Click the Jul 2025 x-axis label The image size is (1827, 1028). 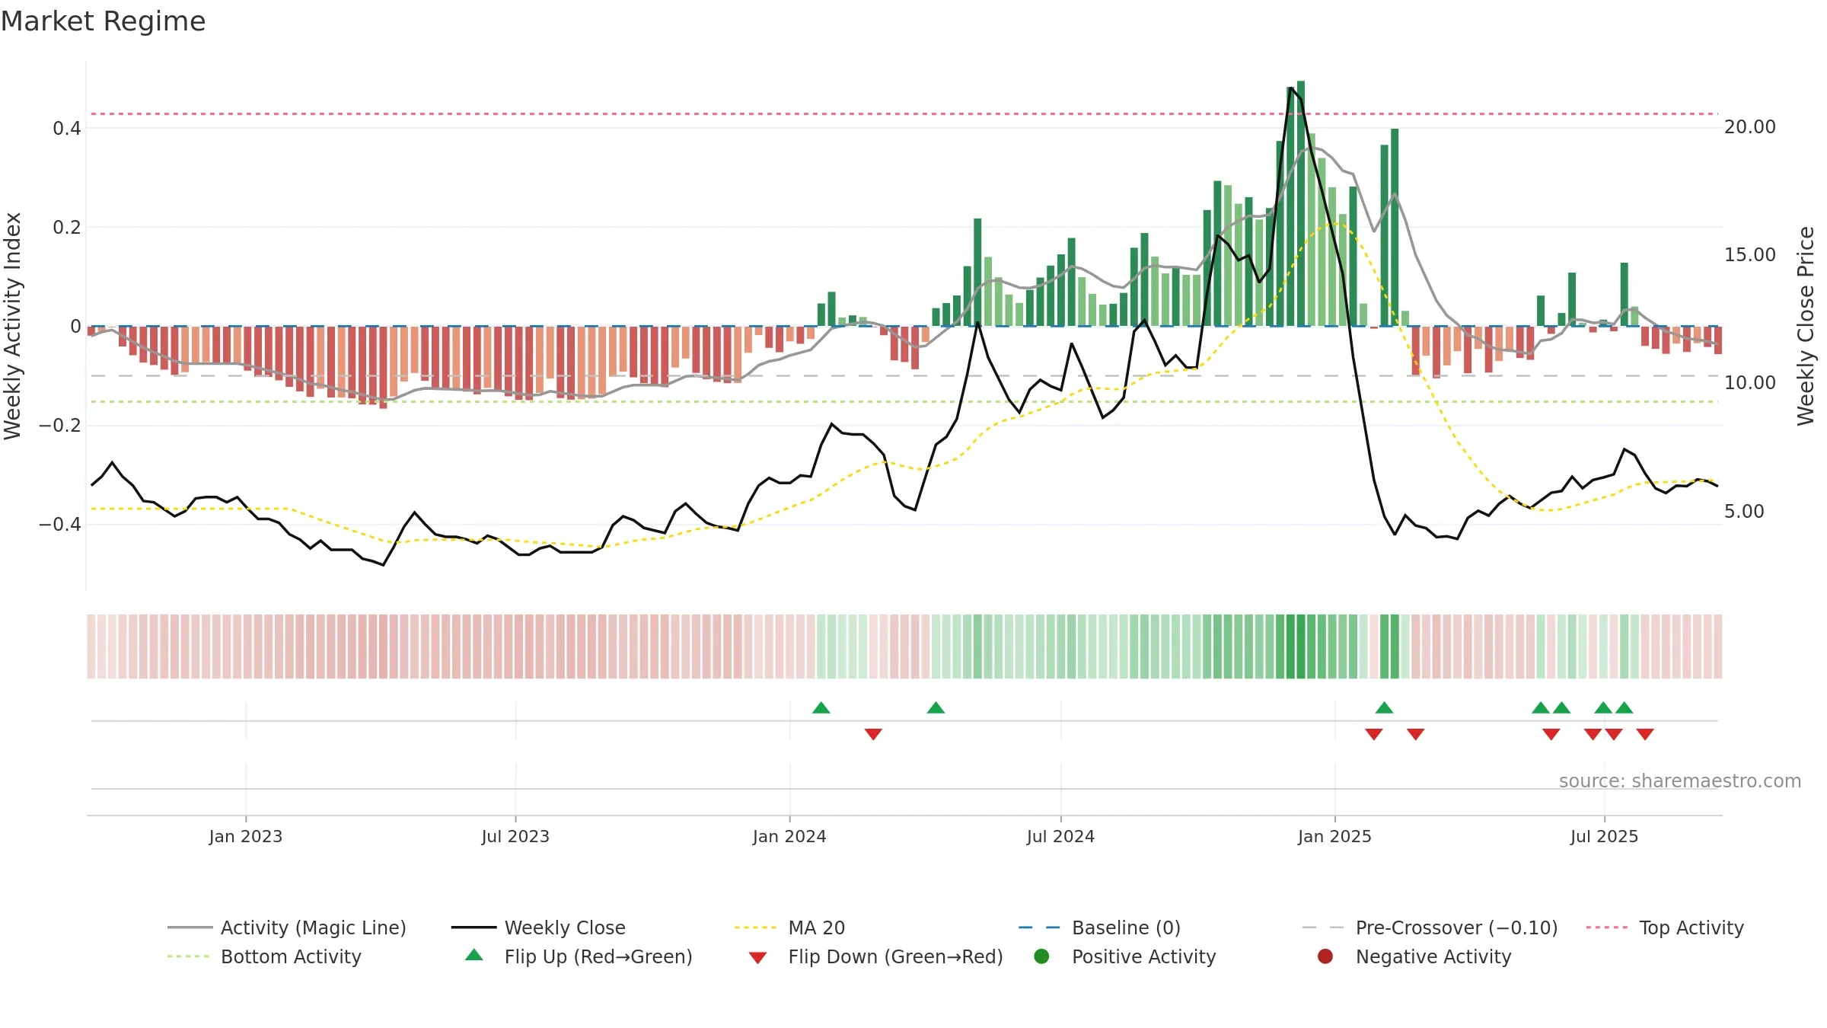coord(1604,836)
